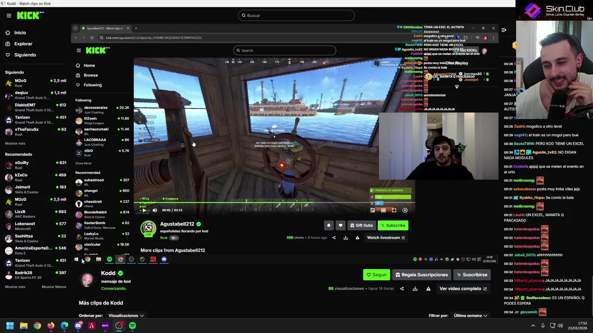Image resolution: width=593 pixels, height=333 pixels.
Task: Open Explorar in the left sidebar
Action: pyautogui.click(x=23, y=44)
